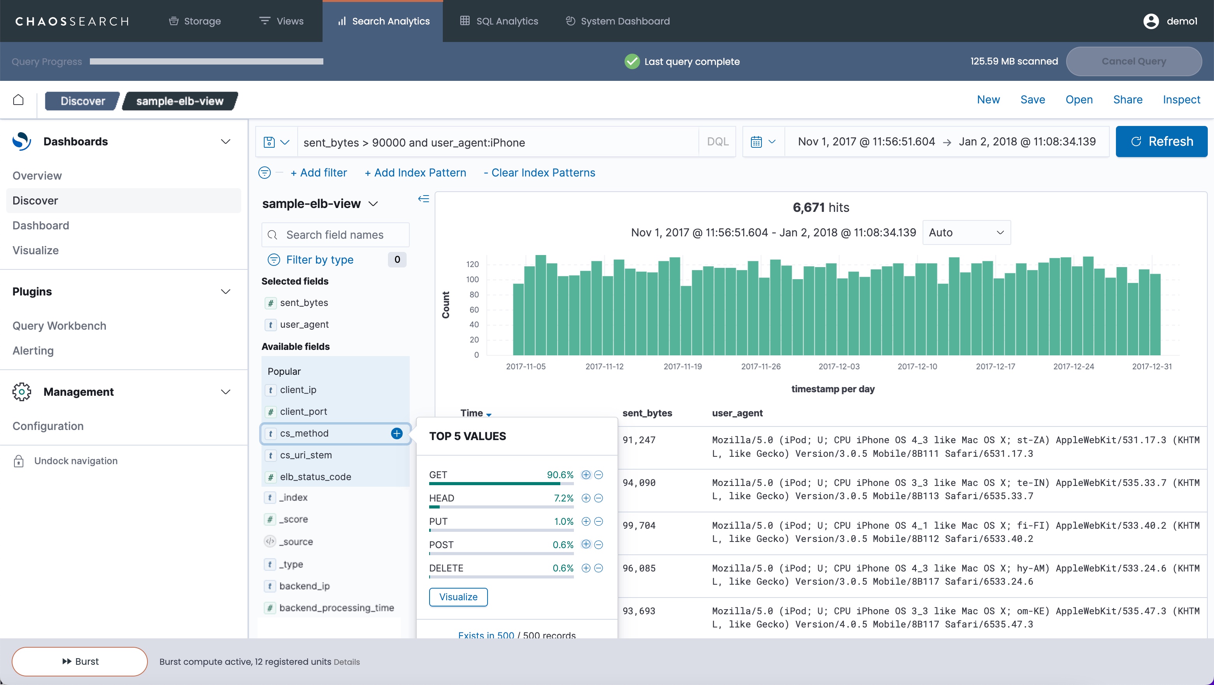Collapse the Dashboards section
The height and width of the screenshot is (685, 1214).
(226, 141)
